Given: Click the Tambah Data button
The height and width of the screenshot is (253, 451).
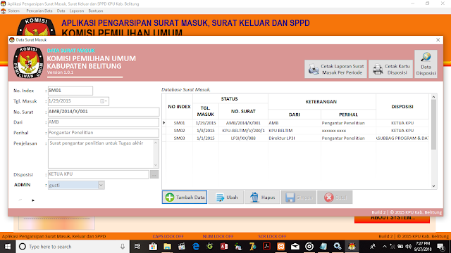Looking at the screenshot, I should [x=185, y=197].
